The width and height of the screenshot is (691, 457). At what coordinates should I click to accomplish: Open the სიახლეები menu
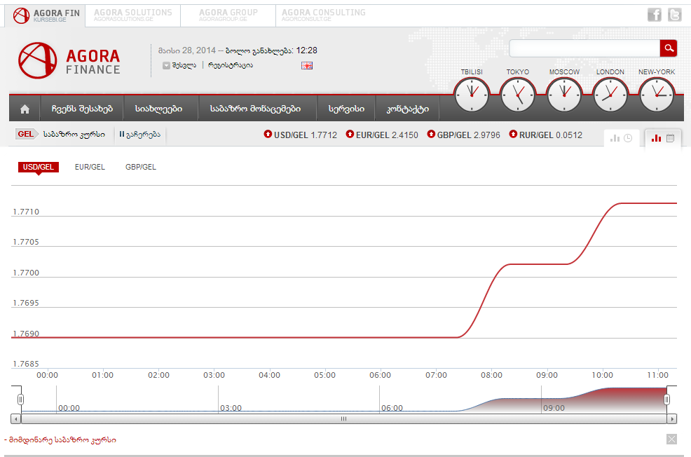[158, 109]
